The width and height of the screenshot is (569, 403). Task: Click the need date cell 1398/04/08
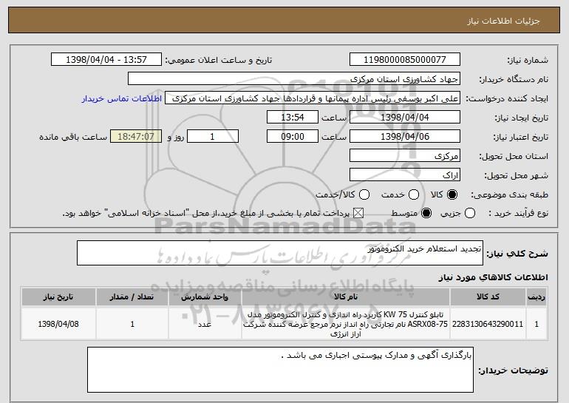pos(58,324)
